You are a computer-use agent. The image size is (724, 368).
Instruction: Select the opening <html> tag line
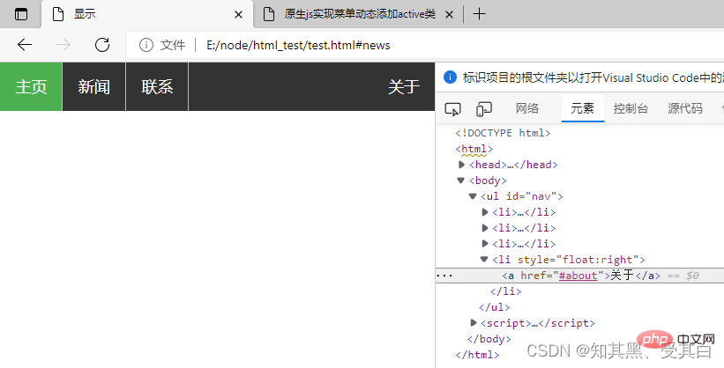[474, 149]
